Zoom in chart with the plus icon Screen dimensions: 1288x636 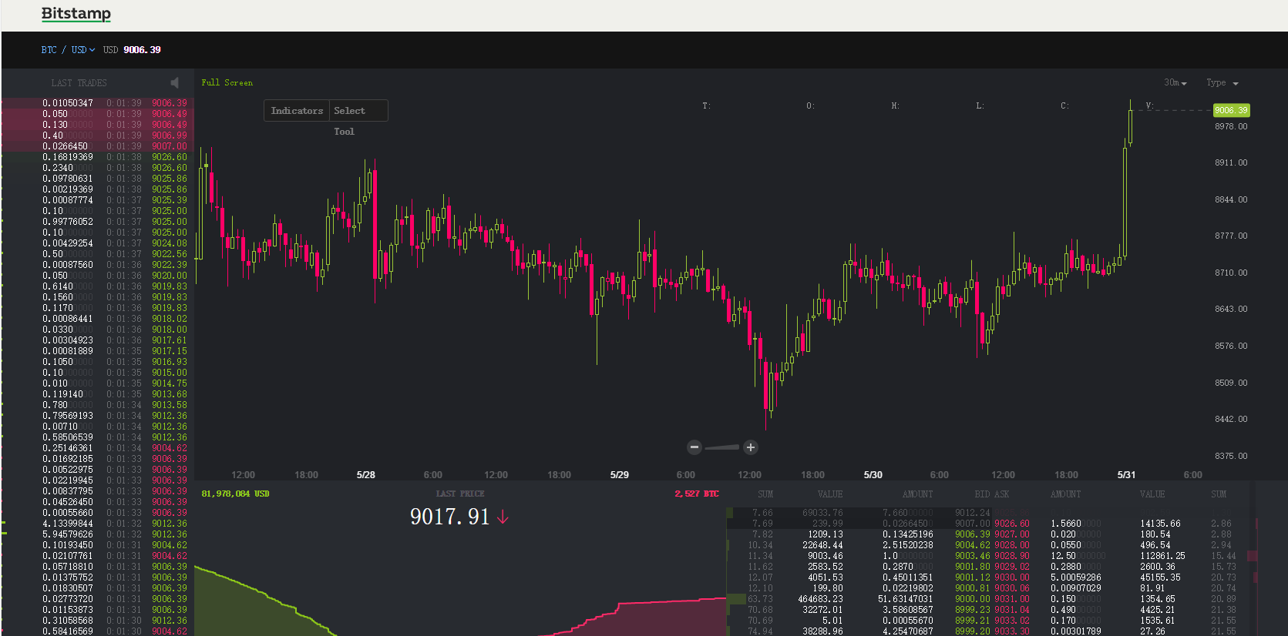pyautogui.click(x=751, y=447)
